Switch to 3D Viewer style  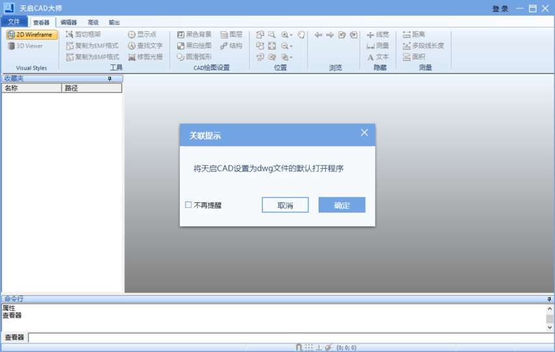25,46
